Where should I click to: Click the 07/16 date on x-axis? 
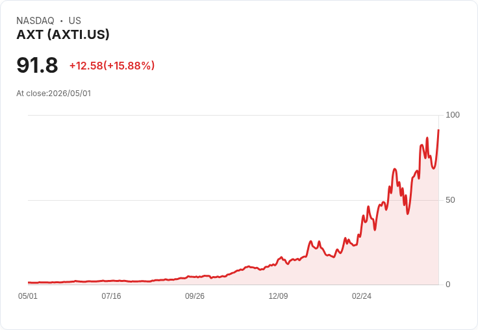[x=111, y=296]
